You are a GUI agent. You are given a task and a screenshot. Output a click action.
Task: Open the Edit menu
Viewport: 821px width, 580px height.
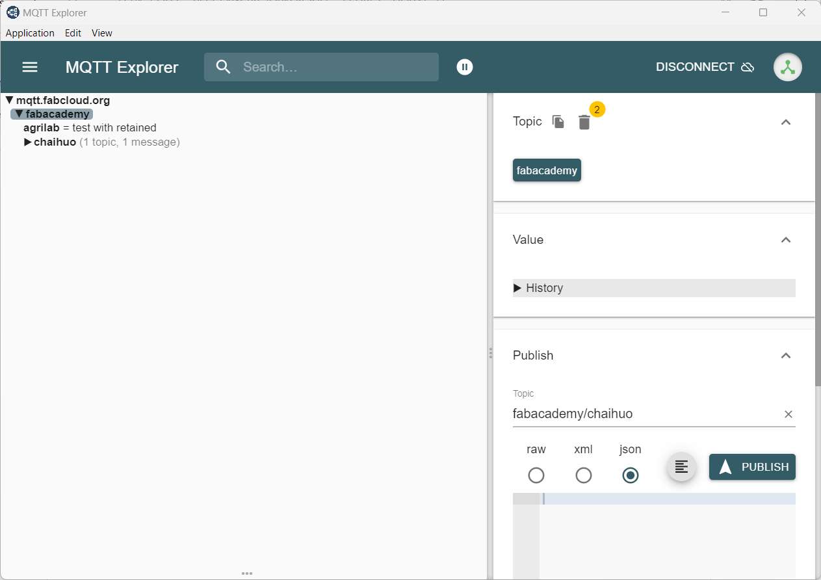tap(73, 33)
